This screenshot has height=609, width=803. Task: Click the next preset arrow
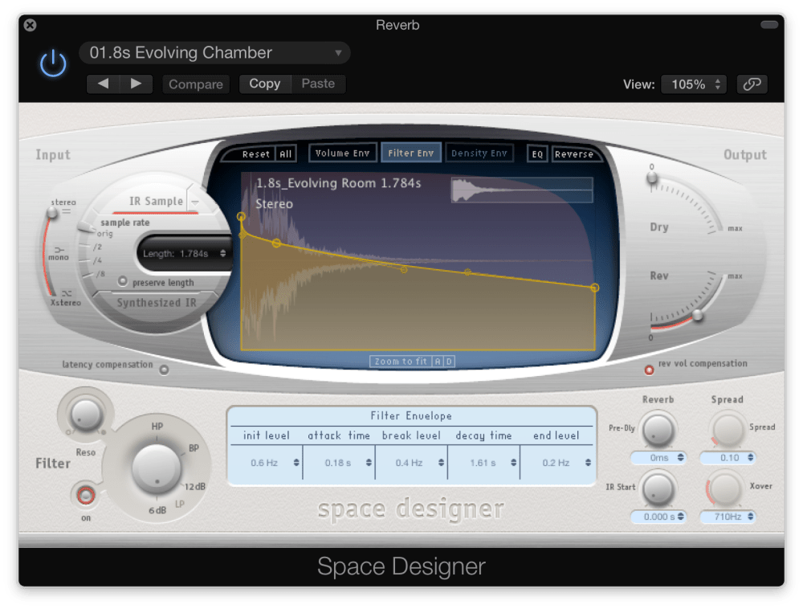[133, 84]
